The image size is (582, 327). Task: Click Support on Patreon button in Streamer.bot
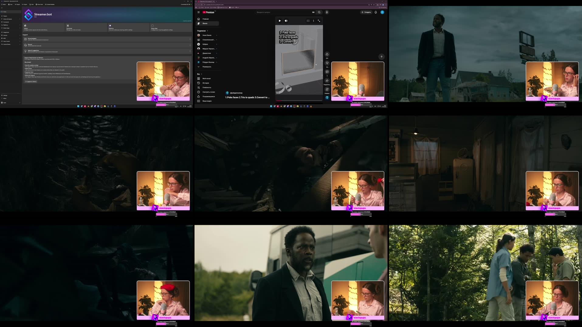click(x=31, y=82)
